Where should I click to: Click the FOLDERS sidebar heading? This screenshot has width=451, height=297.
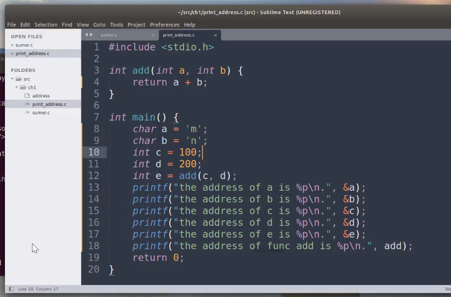coord(23,70)
